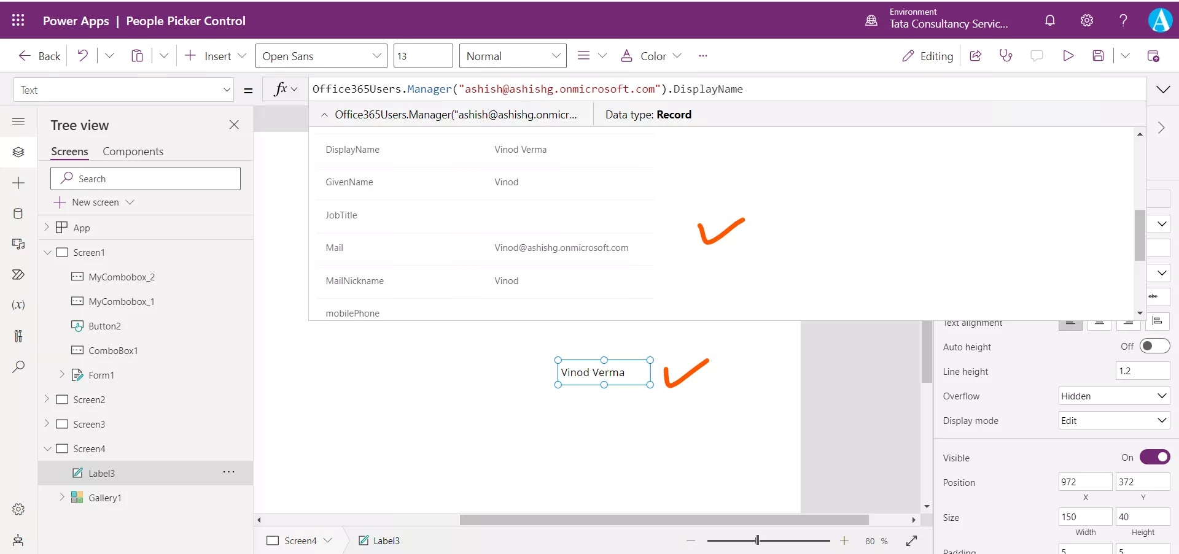
Task: Open the Media icon in the left rail
Action: [18, 244]
